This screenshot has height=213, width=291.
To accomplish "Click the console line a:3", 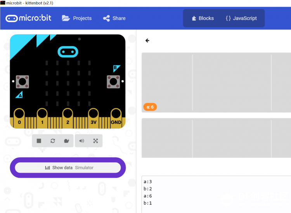I will [148, 182].
